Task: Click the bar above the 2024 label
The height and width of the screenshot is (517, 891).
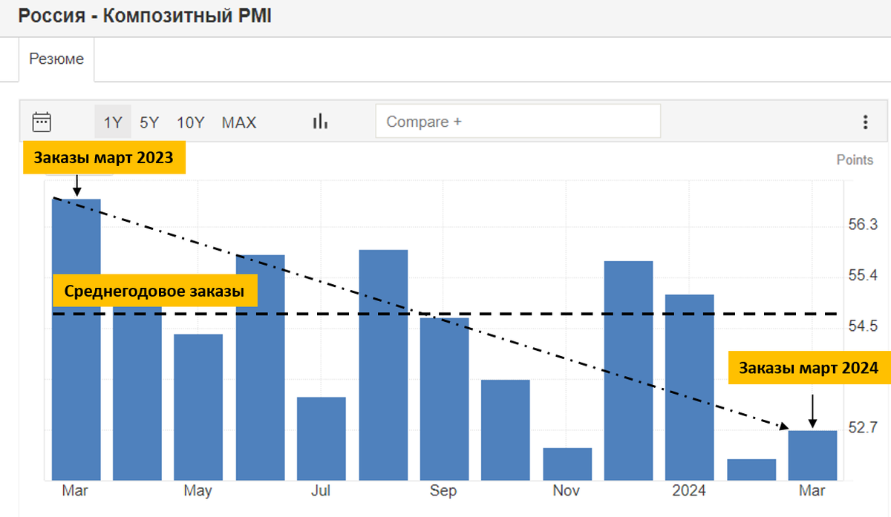Action: (x=690, y=387)
